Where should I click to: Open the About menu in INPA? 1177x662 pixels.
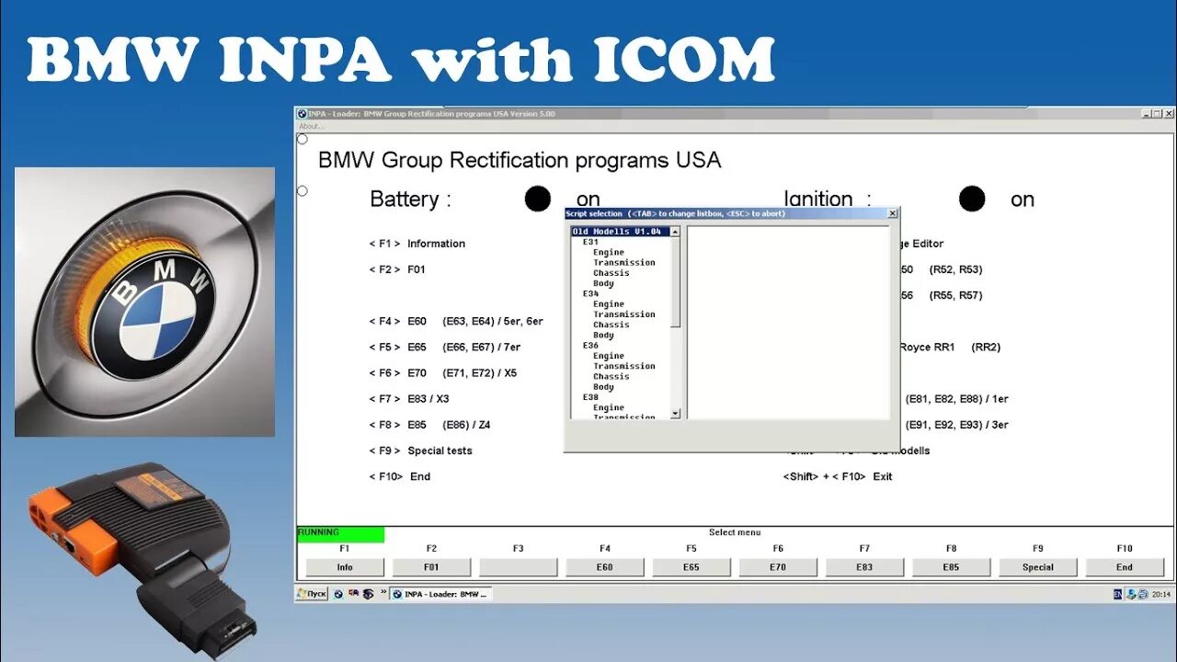pyautogui.click(x=310, y=126)
